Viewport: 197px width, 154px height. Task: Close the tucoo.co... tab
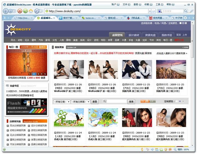pos(99,18)
